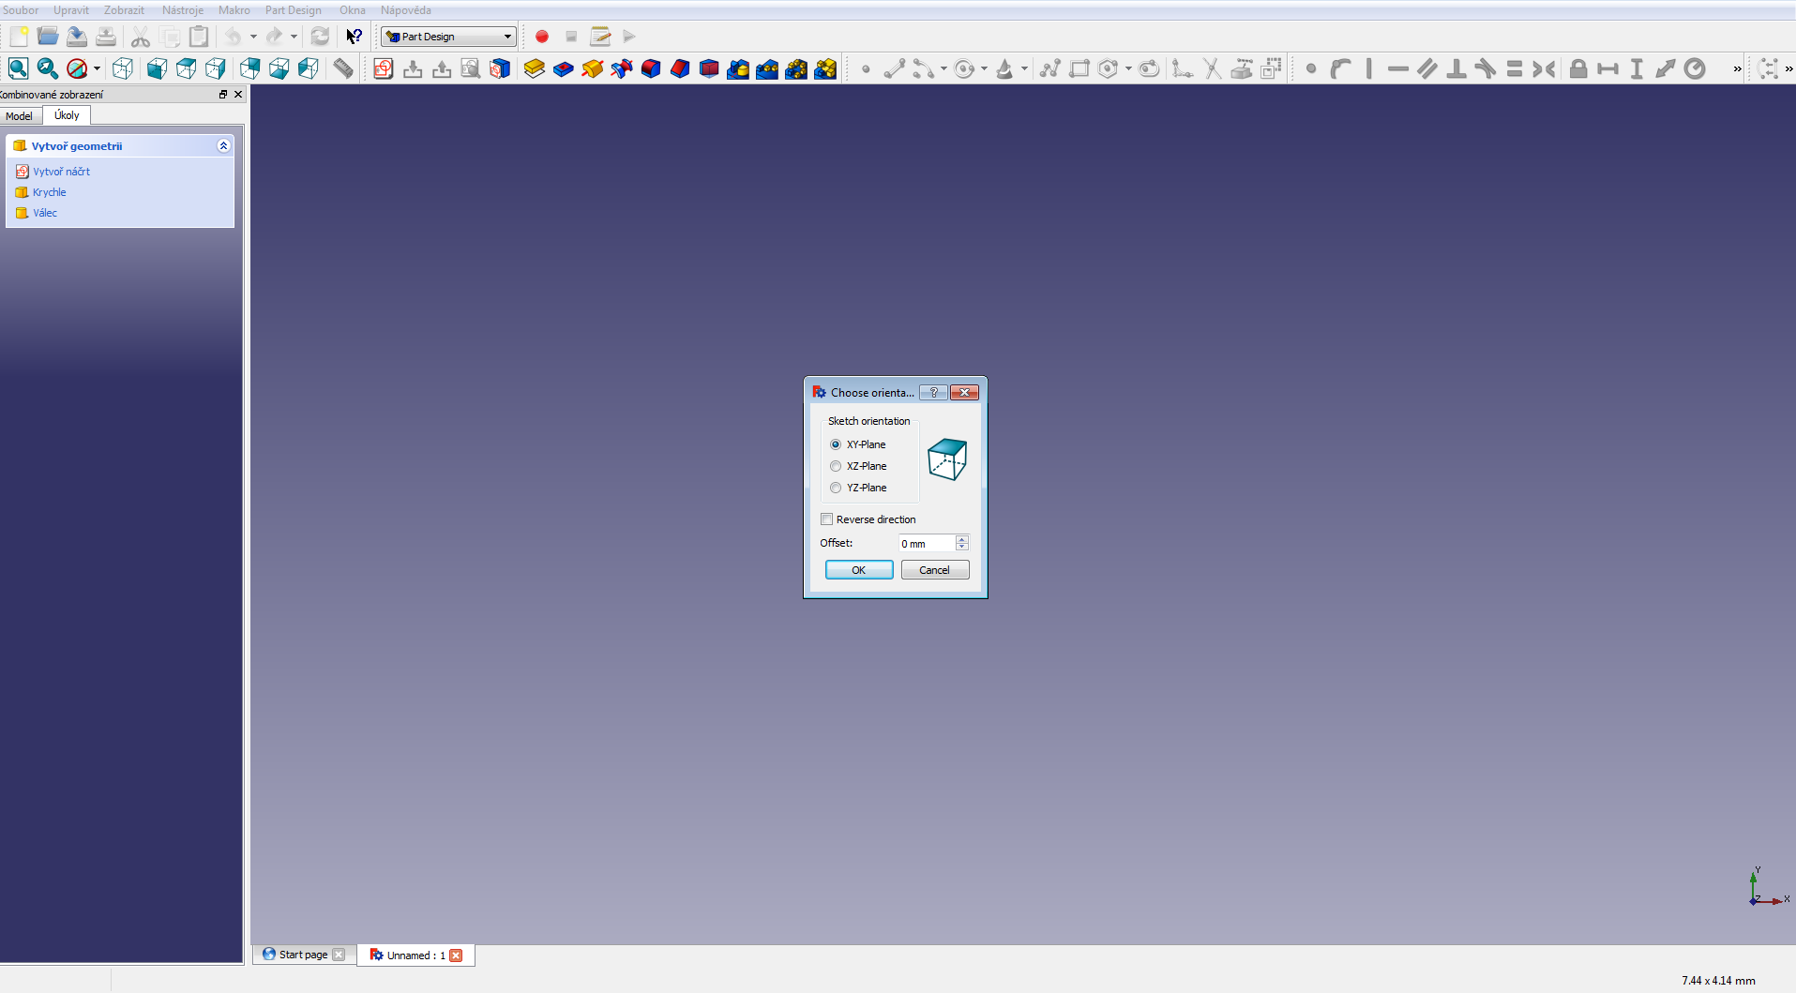Click the Vytvoř náčrt link
The height and width of the screenshot is (993, 1796).
tap(61, 172)
